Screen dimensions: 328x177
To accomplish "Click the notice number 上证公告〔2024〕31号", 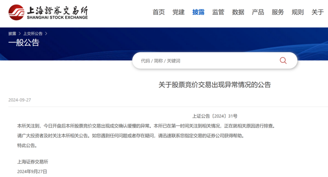I will [215, 116].
